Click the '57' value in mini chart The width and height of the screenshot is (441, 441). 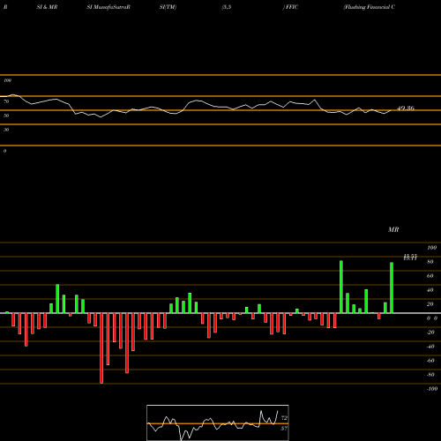(284, 429)
